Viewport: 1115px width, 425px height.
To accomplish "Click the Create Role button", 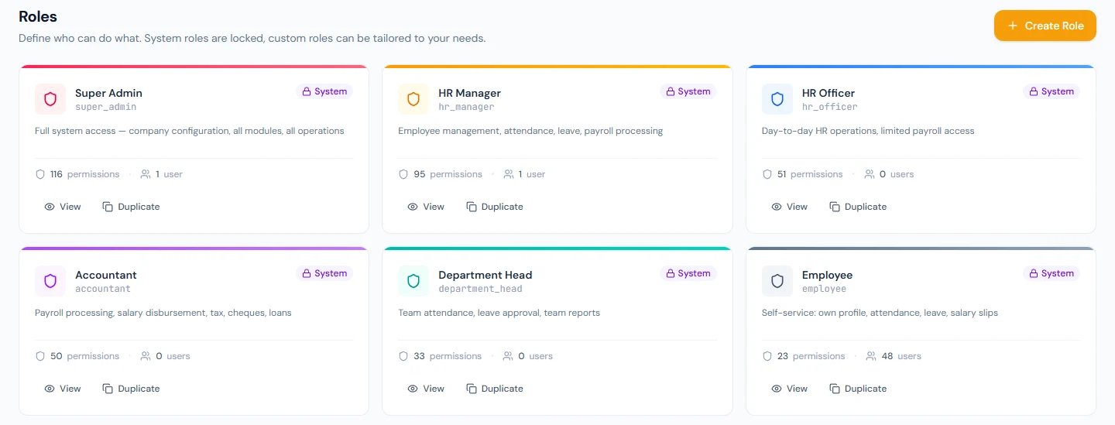I will [1045, 26].
